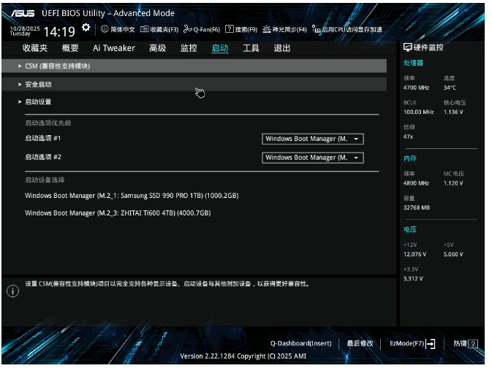
Task: Switch to the Ai Tweaker tab
Action: point(113,48)
